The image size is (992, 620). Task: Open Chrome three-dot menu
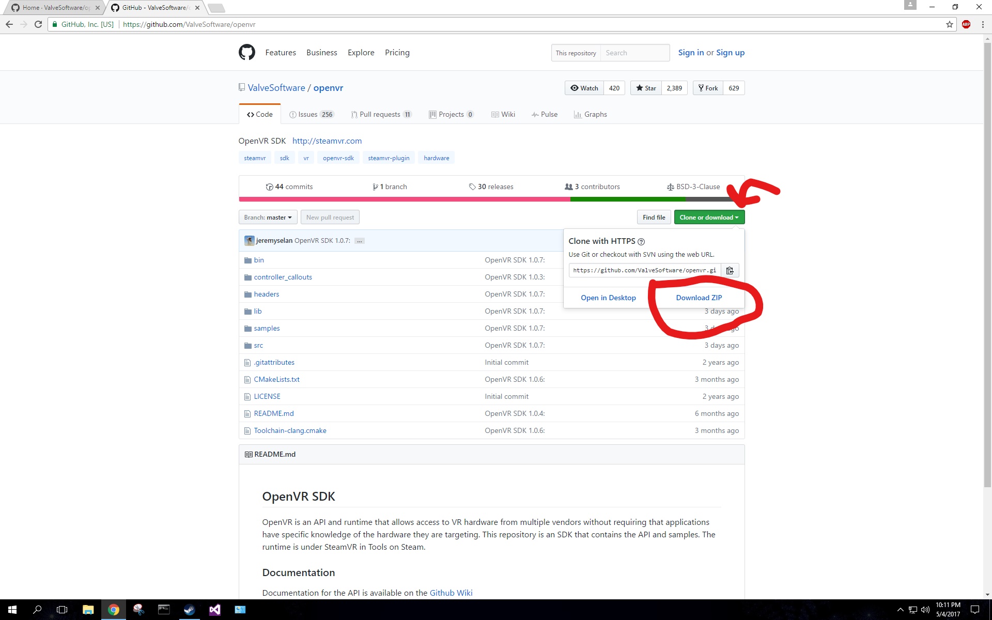982,24
